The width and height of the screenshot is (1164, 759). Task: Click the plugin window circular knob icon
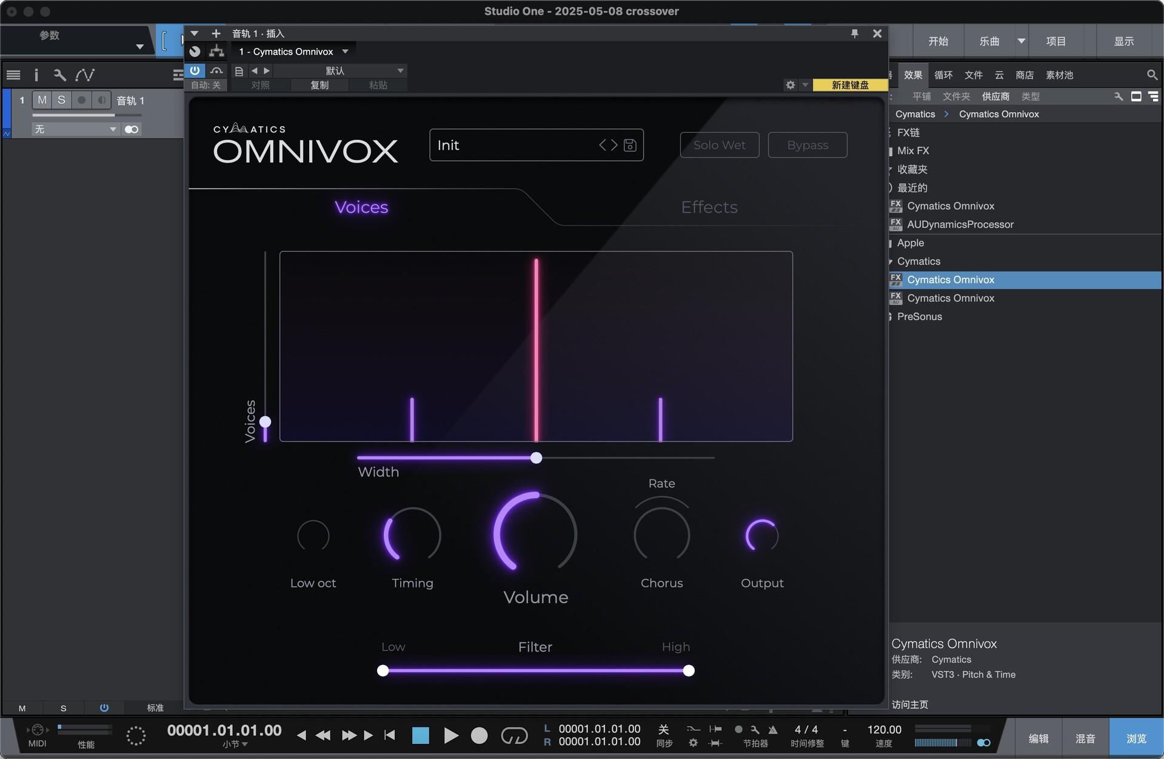[x=195, y=52]
